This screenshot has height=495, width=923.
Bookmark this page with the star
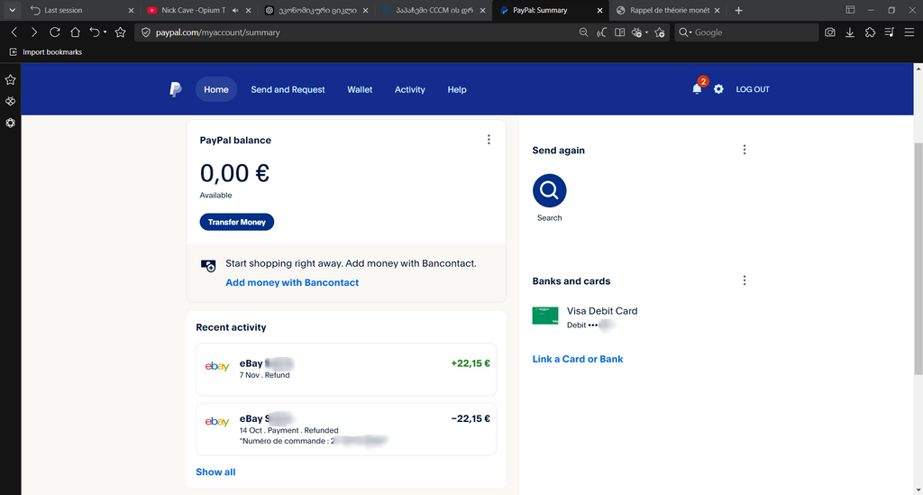click(121, 32)
